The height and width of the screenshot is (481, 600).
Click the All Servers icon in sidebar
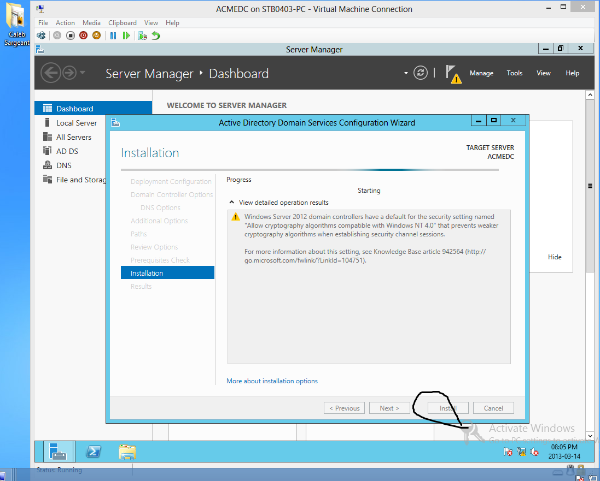point(48,136)
